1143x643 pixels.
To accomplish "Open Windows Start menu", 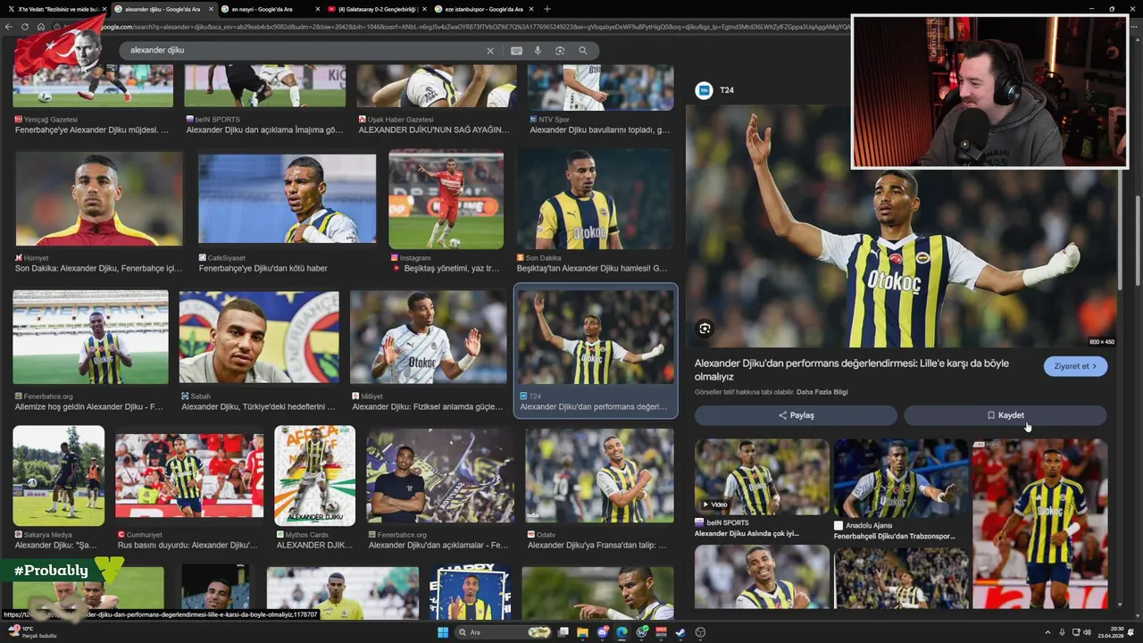I will [x=443, y=632].
